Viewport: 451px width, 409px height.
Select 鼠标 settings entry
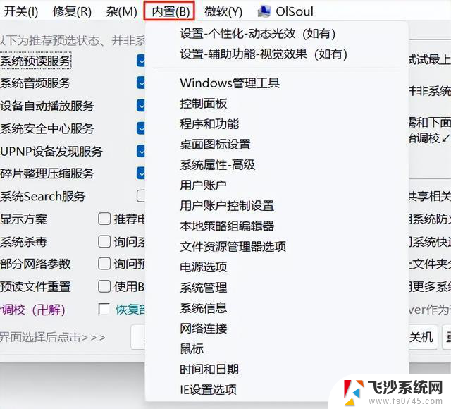pyautogui.click(x=192, y=349)
